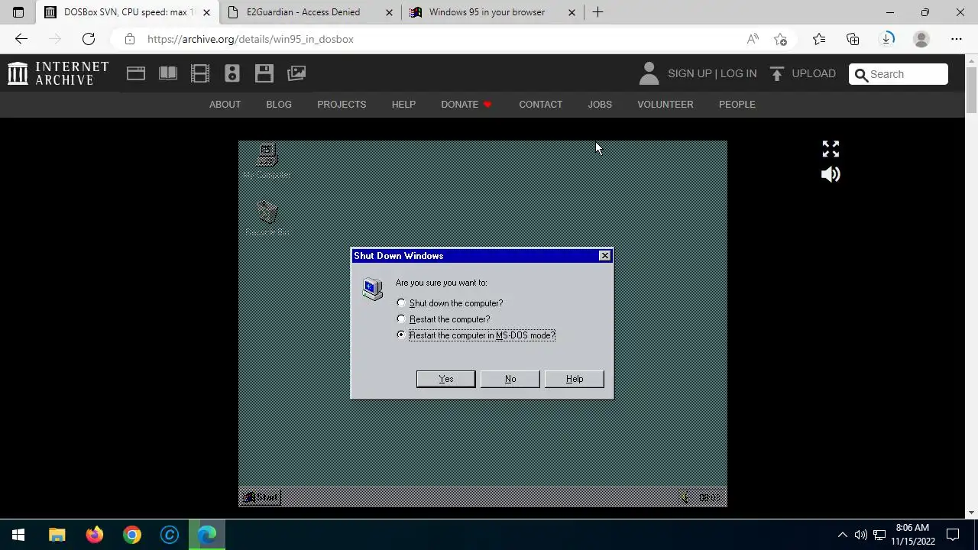
Task: Select Shut down the computer option
Action: click(x=401, y=303)
